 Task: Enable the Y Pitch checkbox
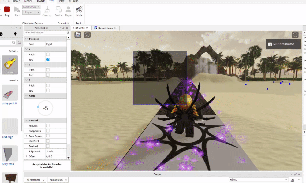pos(48,70)
